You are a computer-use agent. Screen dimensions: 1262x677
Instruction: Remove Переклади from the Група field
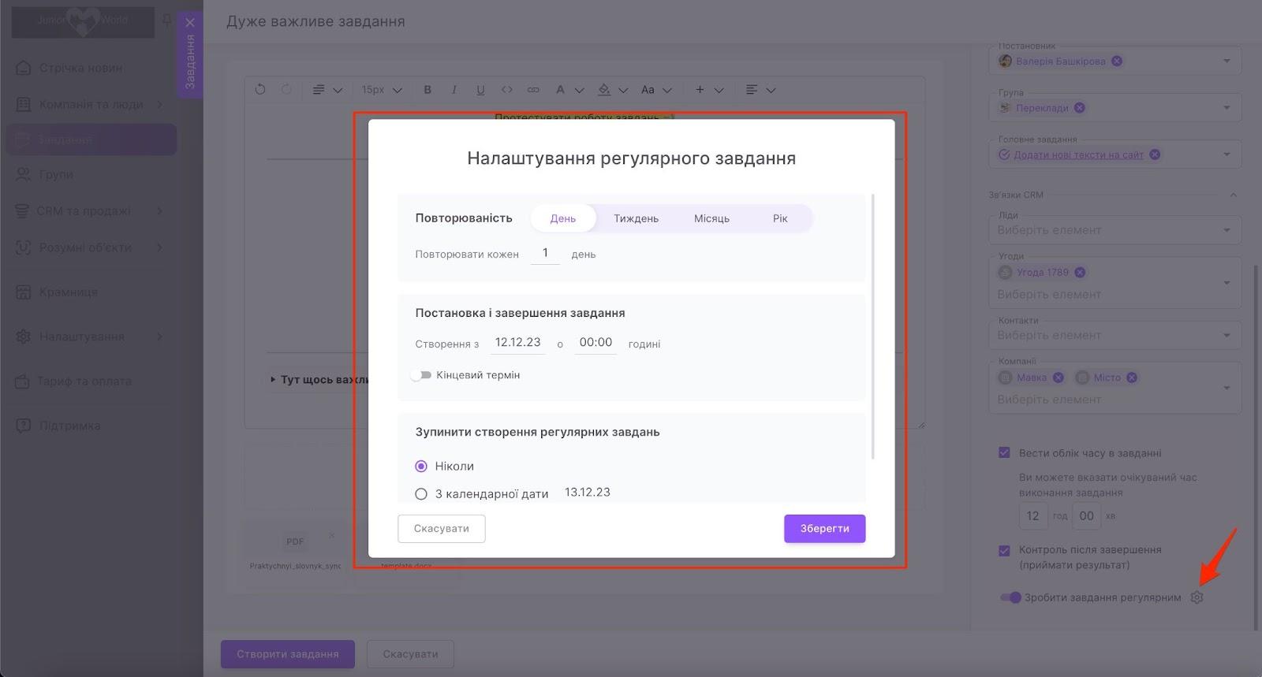coord(1080,108)
